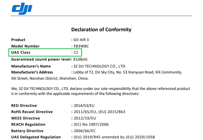This screenshot has width=203, height=140.
Task: Select the Manufacturer's Name label
Action: (31, 66)
